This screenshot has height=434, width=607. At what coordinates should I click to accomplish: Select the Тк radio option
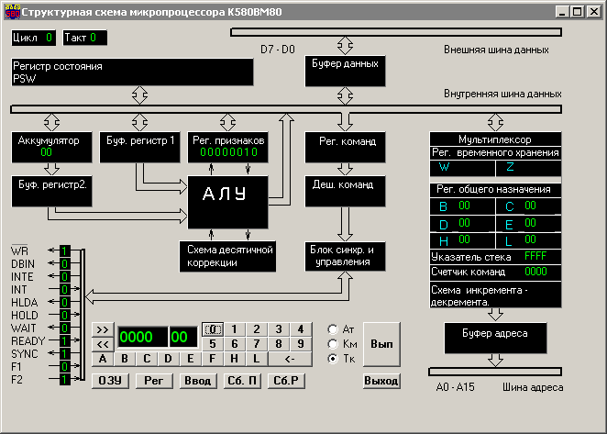[334, 358]
